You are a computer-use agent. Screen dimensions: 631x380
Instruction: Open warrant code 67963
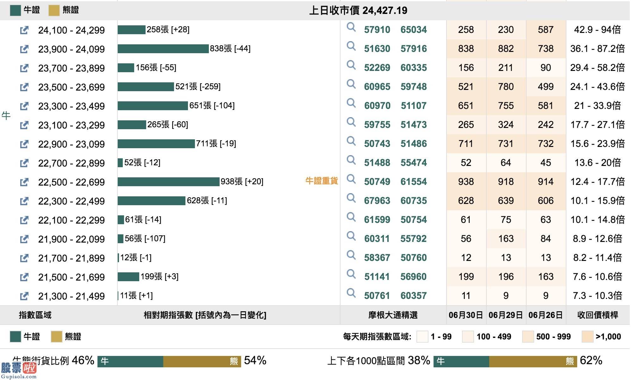377,201
